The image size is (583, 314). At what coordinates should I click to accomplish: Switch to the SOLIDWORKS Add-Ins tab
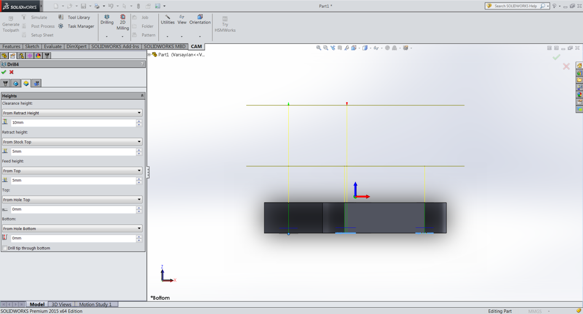click(x=115, y=46)
